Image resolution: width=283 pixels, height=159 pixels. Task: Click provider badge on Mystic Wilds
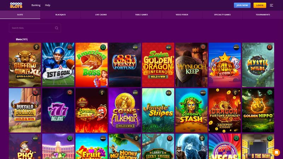click(270, 47)
